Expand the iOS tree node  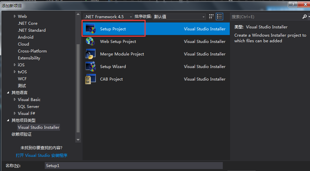(x=15, y=65)
